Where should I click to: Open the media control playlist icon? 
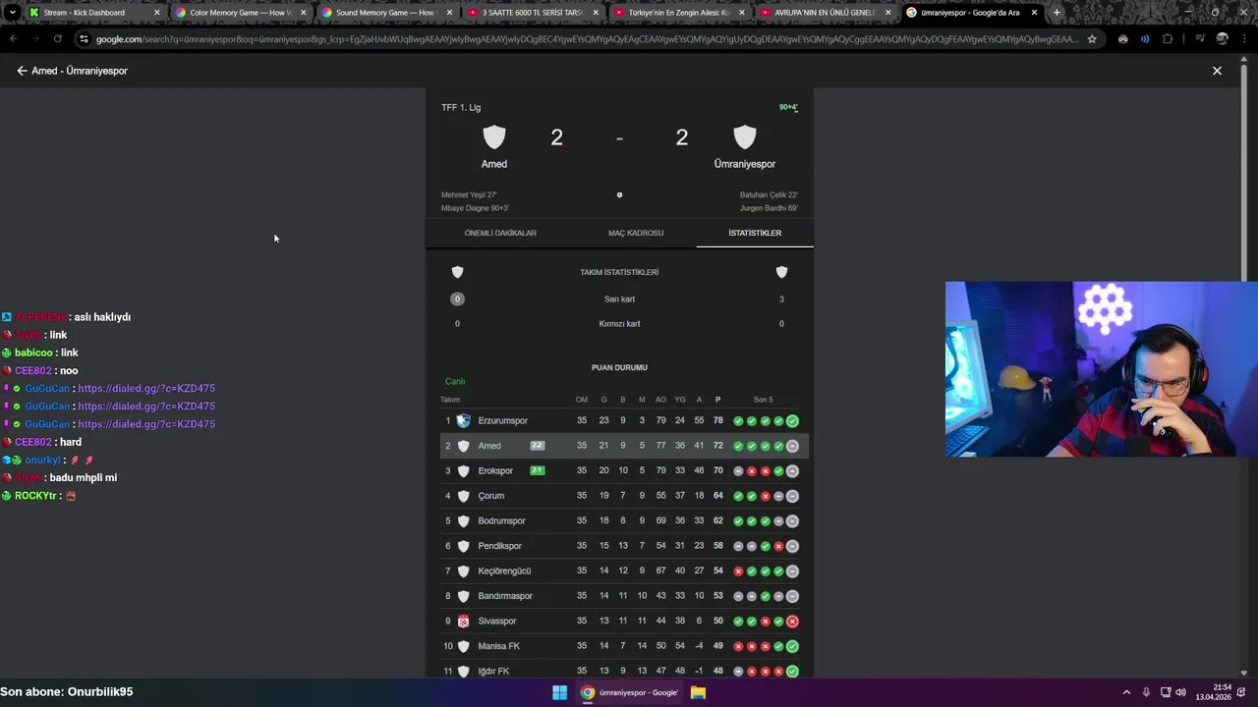pos(1200,39)
